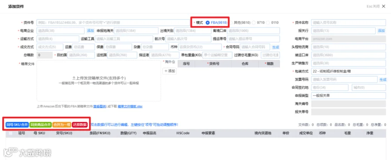Focus the 杂费 input field
The image size is (391, 160).
(x=155, y=47)
